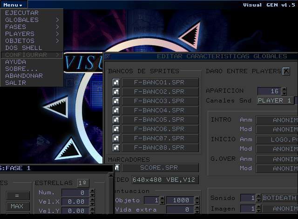Open the browse icon next to F-BANC03.SPR
This screenshot has width=298, height=219.
pyautogui.click(x=116, y=101)
